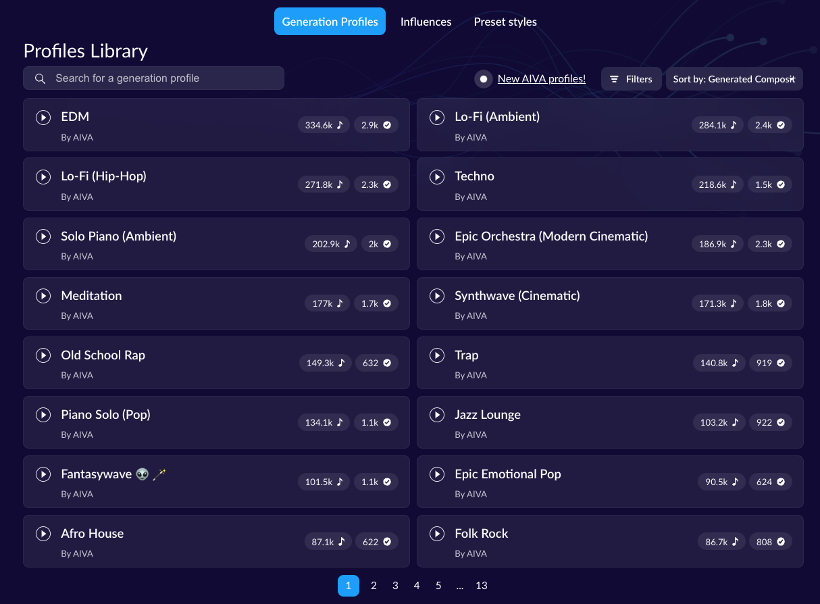Click Fantasywave's 101.5k compositions badge
820x604 pixels.
pos(324,482)
